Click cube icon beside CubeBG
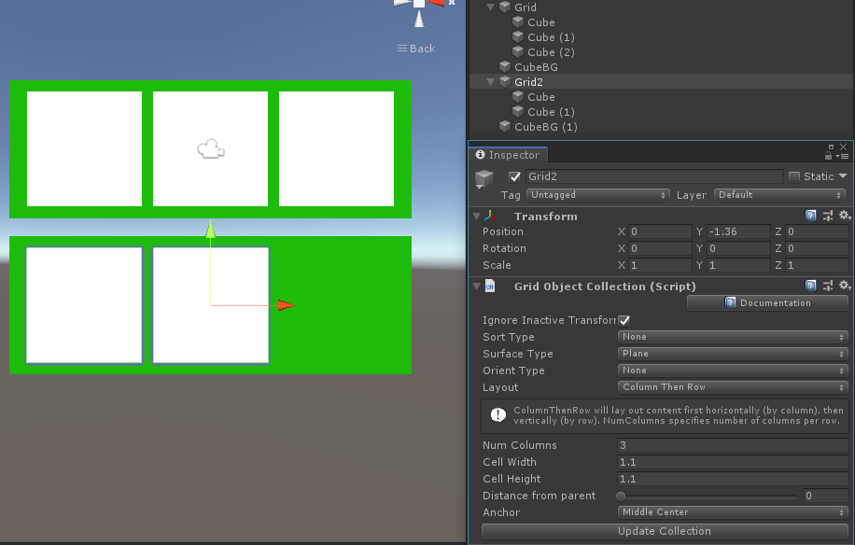 [x=505, y=66]
